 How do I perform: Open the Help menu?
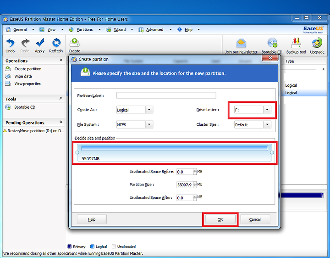188,29
